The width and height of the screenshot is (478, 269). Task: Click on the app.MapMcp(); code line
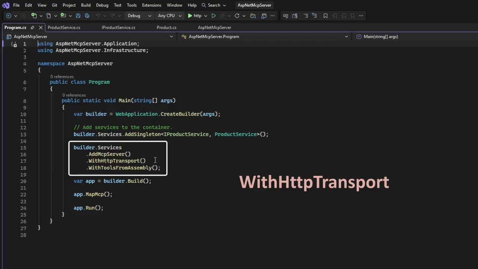pyautogui.click(x=93, y=194)
